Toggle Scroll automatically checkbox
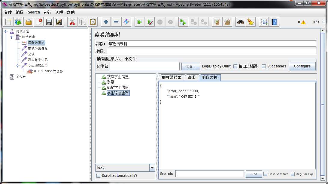The height and width of the screenshot is (184, 328). (x=98, y=176)
